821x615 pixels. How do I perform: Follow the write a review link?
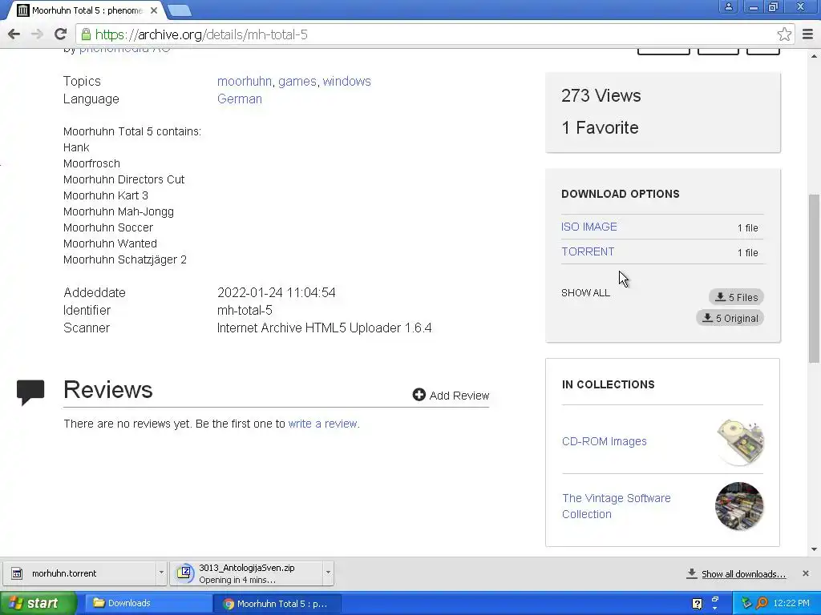323,424
